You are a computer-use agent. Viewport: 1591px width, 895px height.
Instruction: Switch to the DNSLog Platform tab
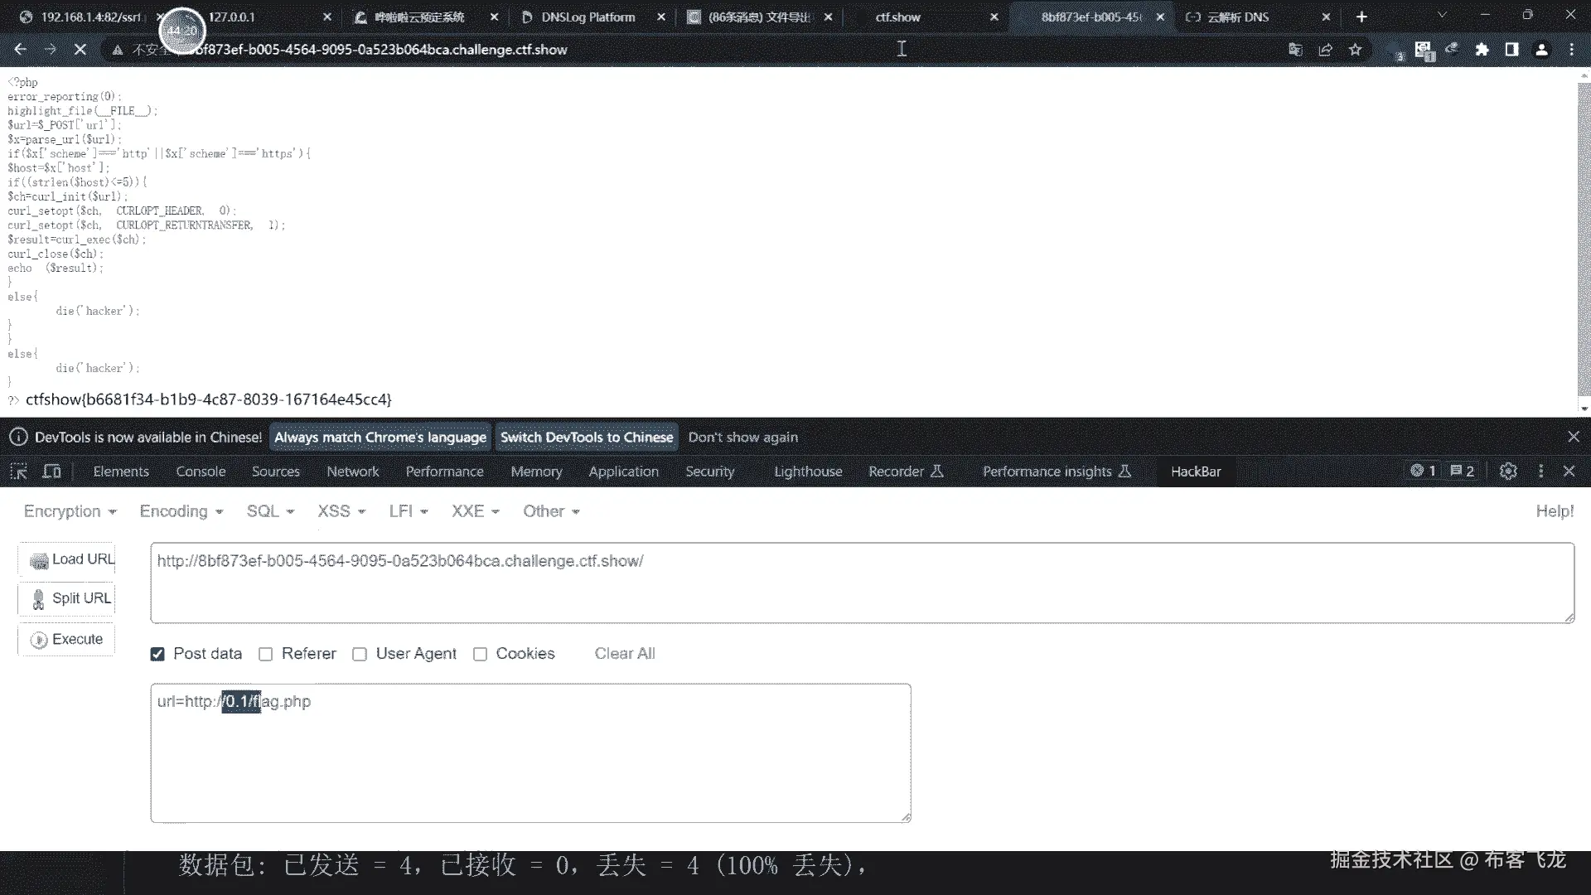coord(588,17)
